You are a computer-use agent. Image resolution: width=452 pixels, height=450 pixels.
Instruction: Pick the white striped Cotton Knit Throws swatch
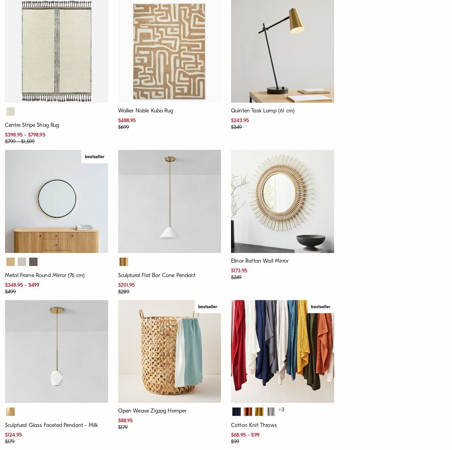click(x=270, y=411)
